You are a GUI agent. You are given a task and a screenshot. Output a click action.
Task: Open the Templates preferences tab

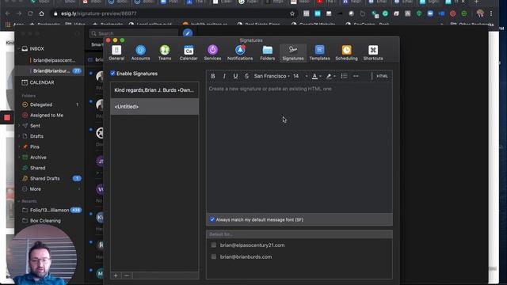coord(319,53)
